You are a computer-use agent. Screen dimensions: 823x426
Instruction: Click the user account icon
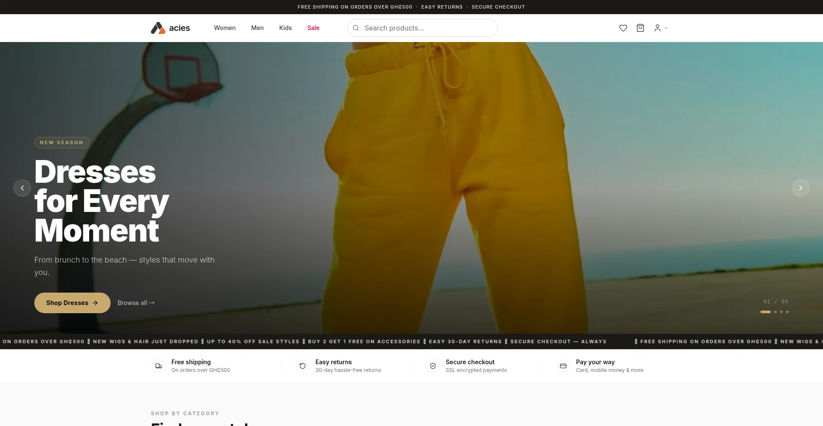(x=658, y=28)
